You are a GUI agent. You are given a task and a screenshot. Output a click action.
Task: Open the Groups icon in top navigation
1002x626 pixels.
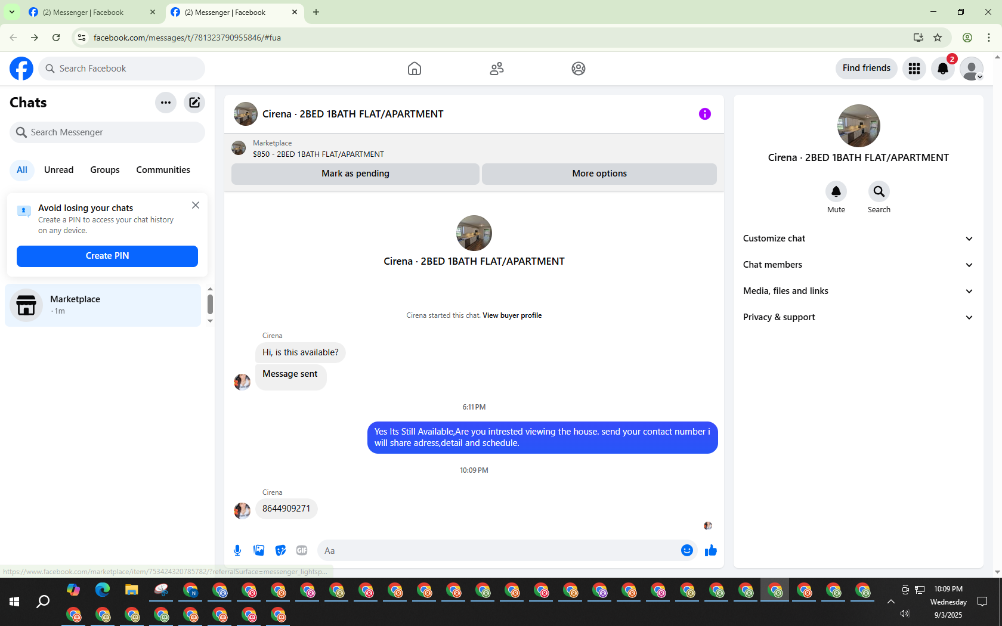pos(579,69)
